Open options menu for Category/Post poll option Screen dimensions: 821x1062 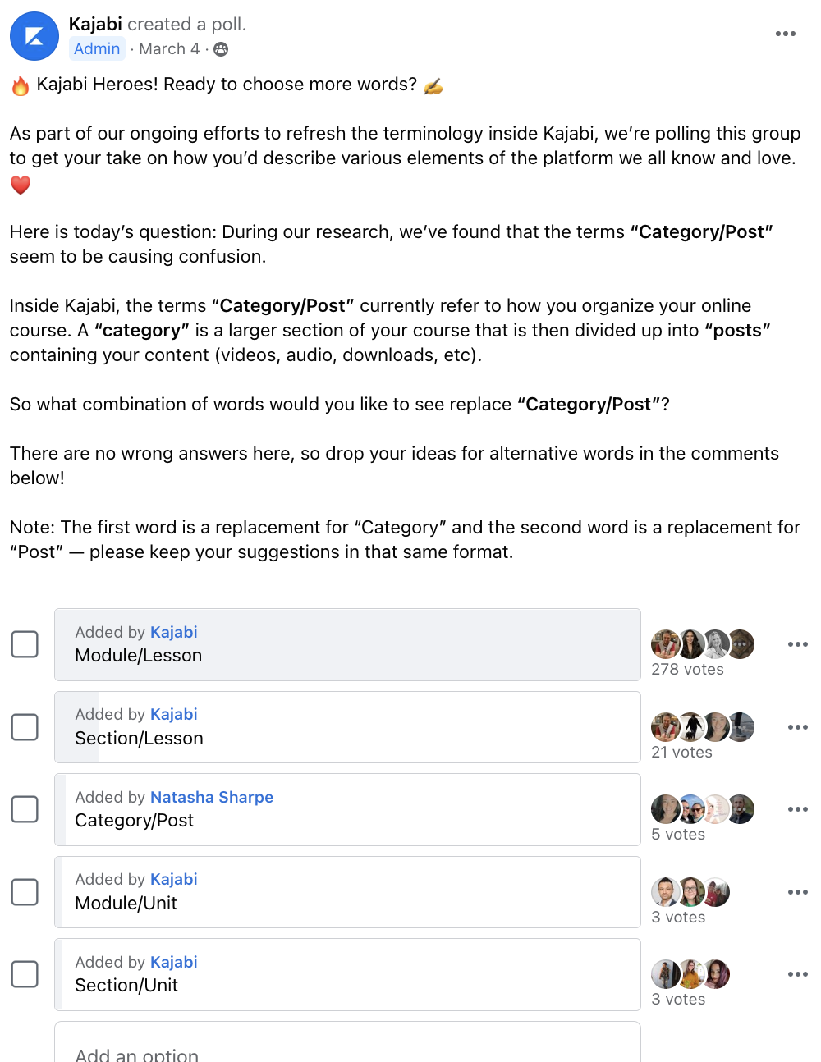pos(797,809)
